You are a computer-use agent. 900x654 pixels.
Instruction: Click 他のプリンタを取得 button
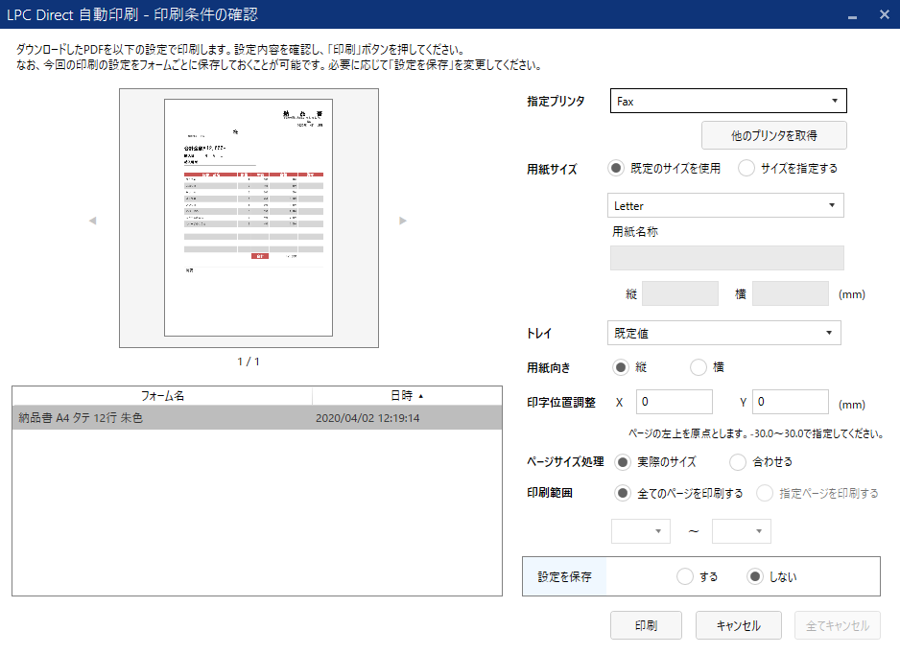point(774,136)
